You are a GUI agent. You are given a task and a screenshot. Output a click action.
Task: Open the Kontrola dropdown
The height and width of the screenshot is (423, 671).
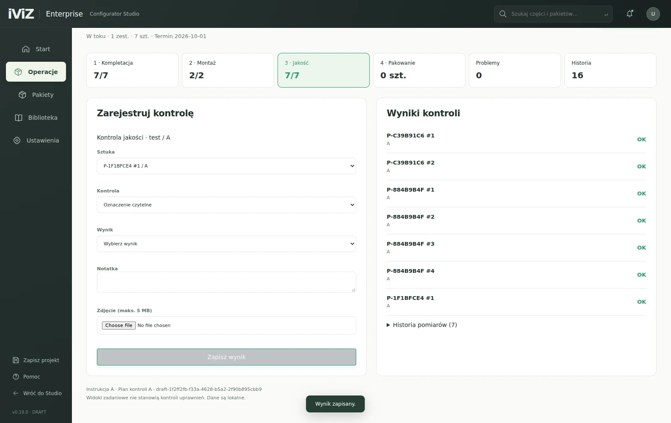coord(226,205)
